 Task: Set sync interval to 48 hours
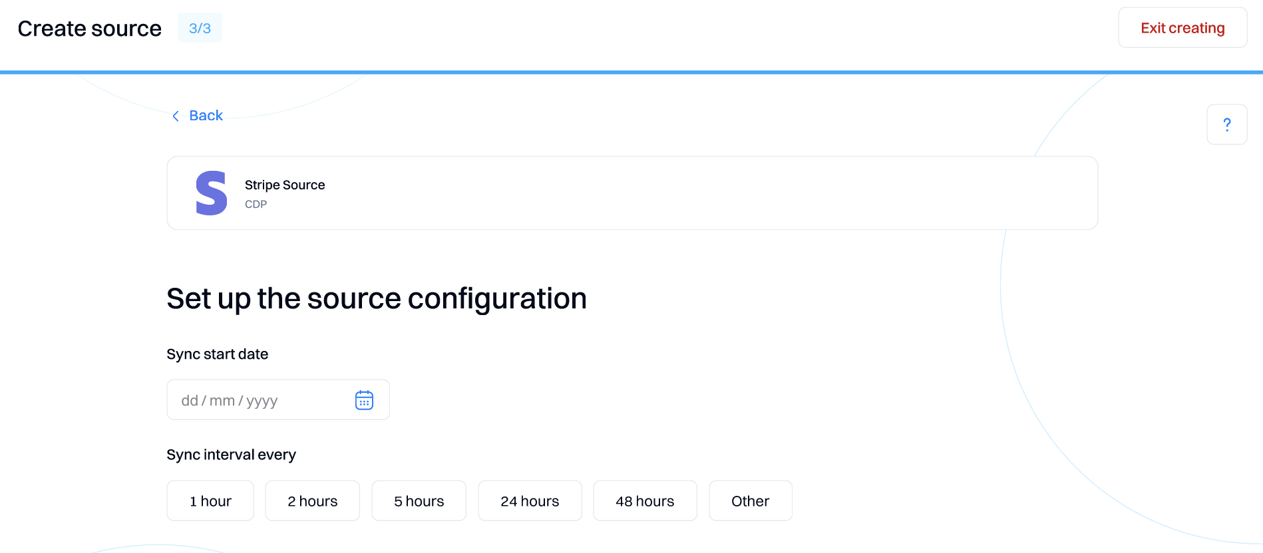(x=645, y=501)
